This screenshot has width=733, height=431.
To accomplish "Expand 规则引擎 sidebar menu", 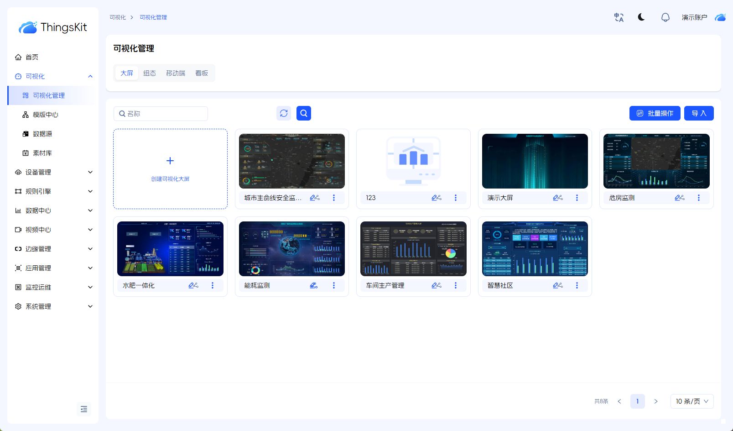I will point(53,191).
